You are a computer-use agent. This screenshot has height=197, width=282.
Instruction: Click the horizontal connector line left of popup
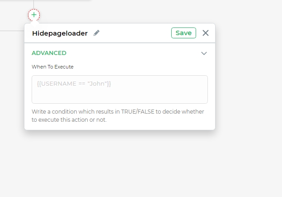click(x=12, y=31)
